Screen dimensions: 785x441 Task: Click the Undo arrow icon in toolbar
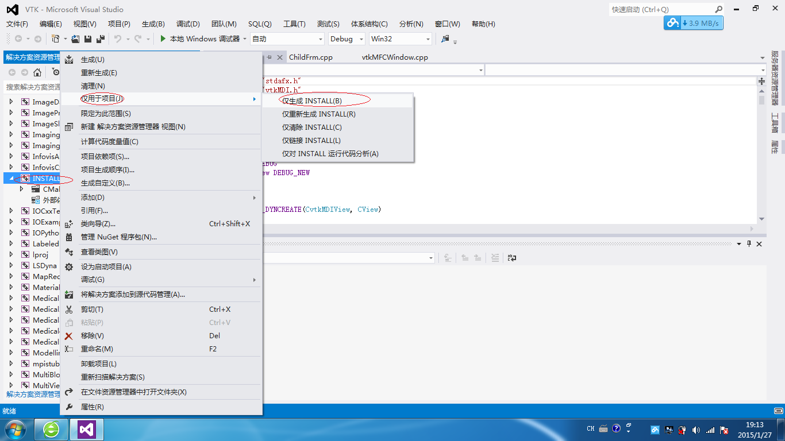point(117,39)
